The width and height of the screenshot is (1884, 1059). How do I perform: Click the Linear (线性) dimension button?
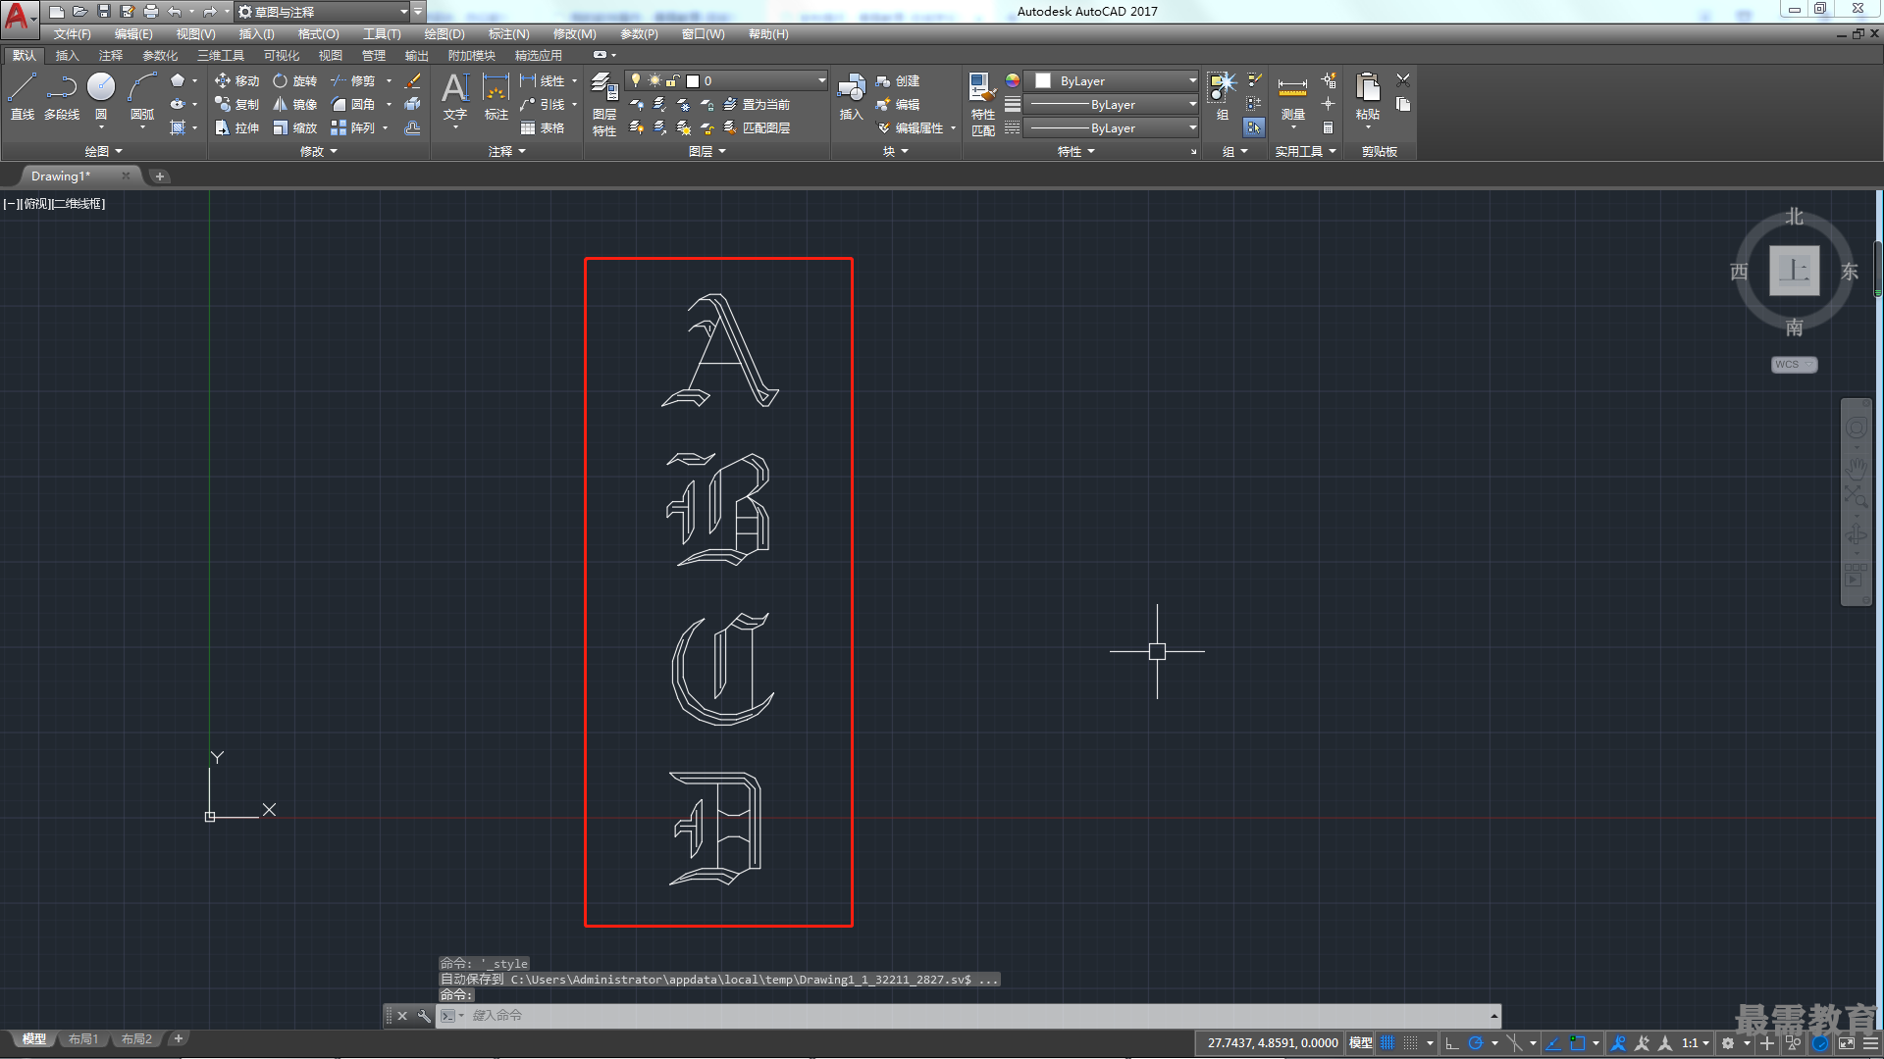(x=543, y=81)
